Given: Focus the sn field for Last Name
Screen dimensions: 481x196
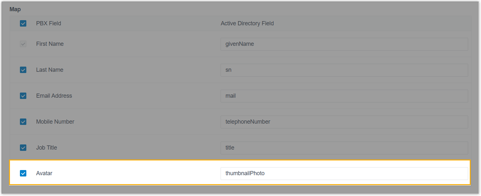Looking at the screenshot, I should point(344,70).
